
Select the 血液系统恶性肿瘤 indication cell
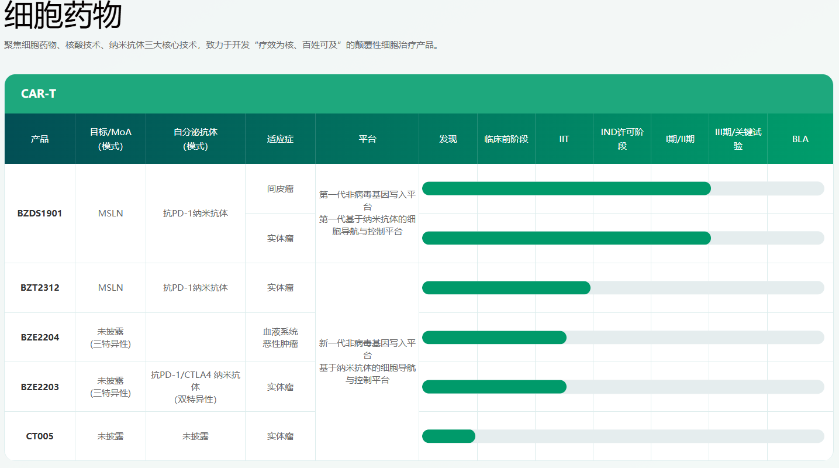280,338
